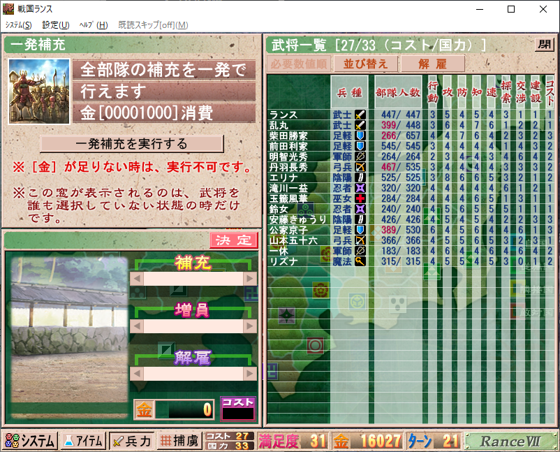The image size is (560, 452).
Task: Click the 満足度 31 status indicator
Action: pos(293,441)
